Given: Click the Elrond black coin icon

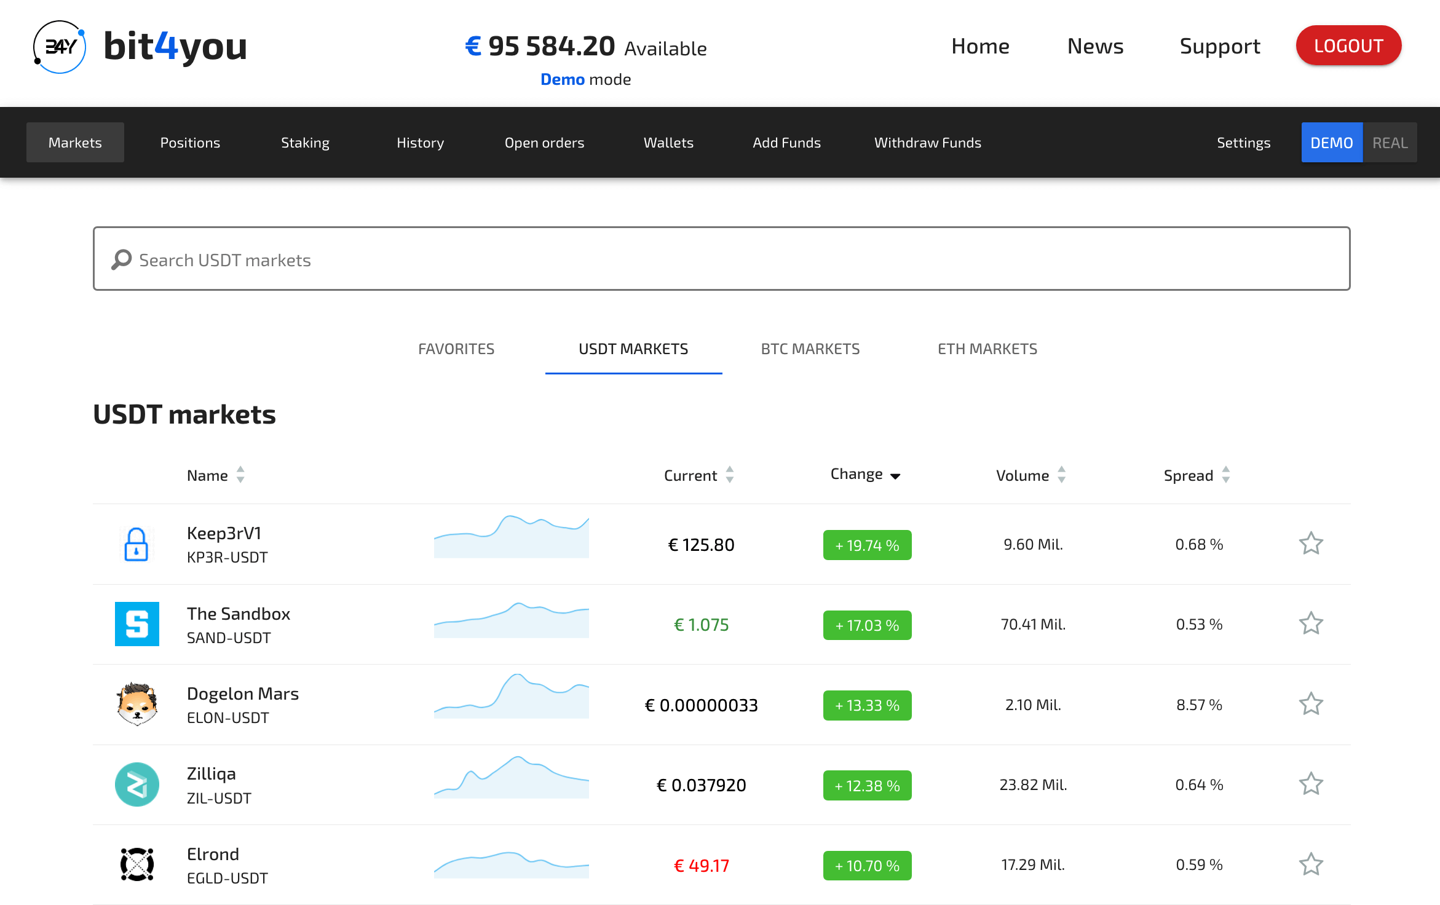Looking at the screenshot, I should (x=136, y=864).
